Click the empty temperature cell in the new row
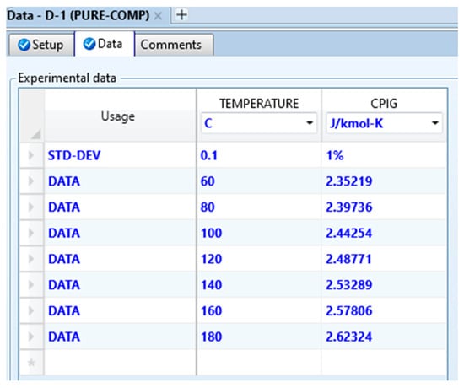This screenshot has width=464, height=388. [259, 363]
